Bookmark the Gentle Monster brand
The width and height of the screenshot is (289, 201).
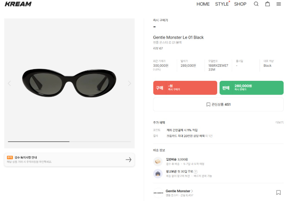pos(279,193)
